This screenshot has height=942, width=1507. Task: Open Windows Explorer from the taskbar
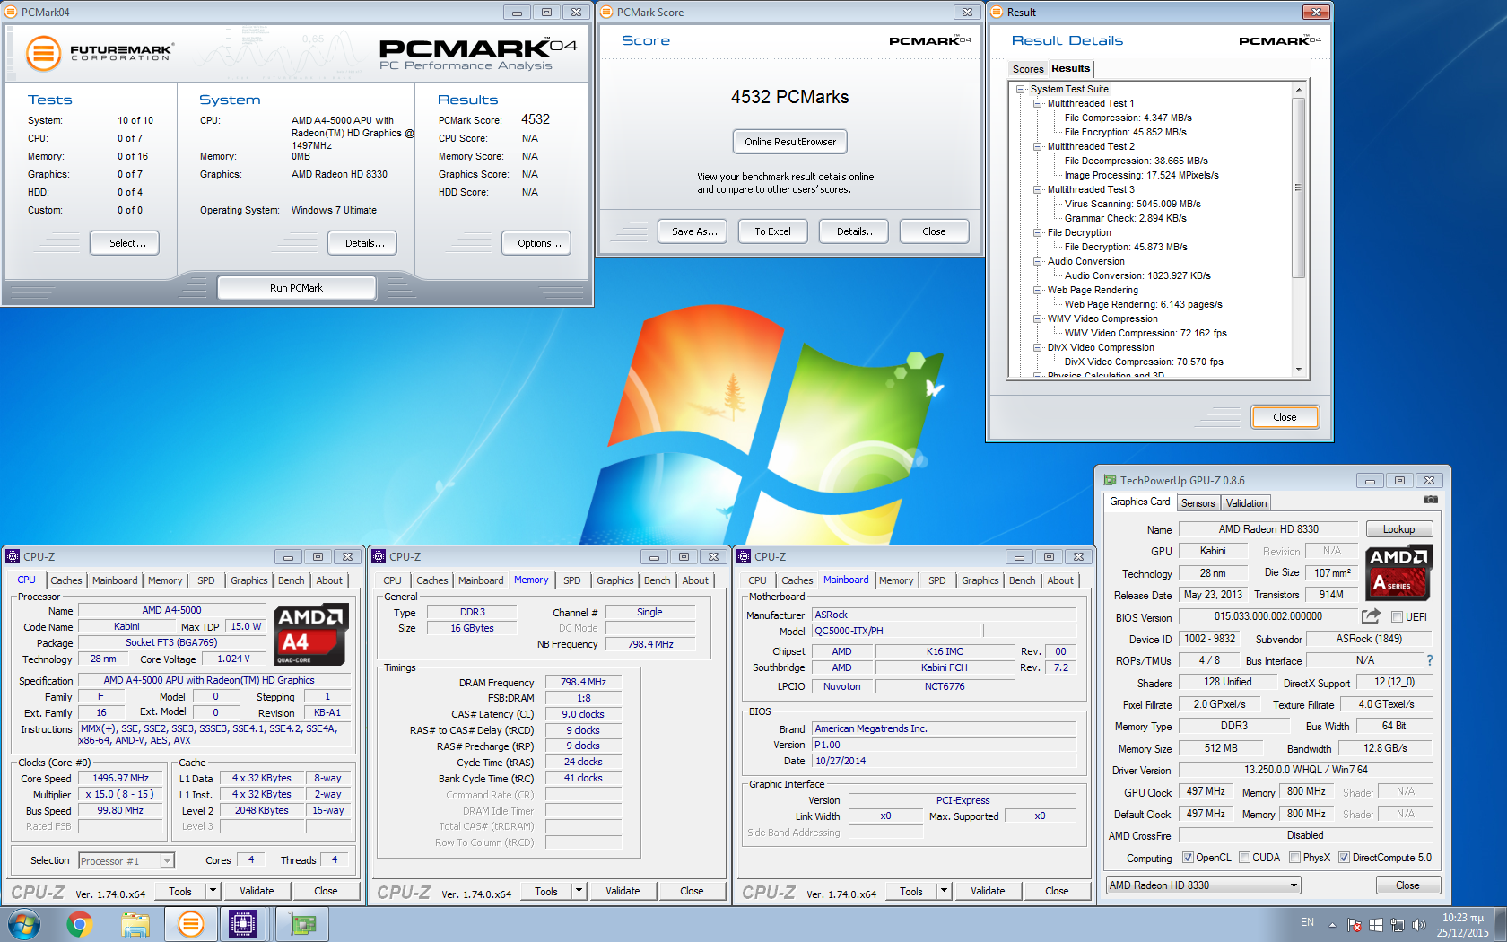(x=135, y=924)
